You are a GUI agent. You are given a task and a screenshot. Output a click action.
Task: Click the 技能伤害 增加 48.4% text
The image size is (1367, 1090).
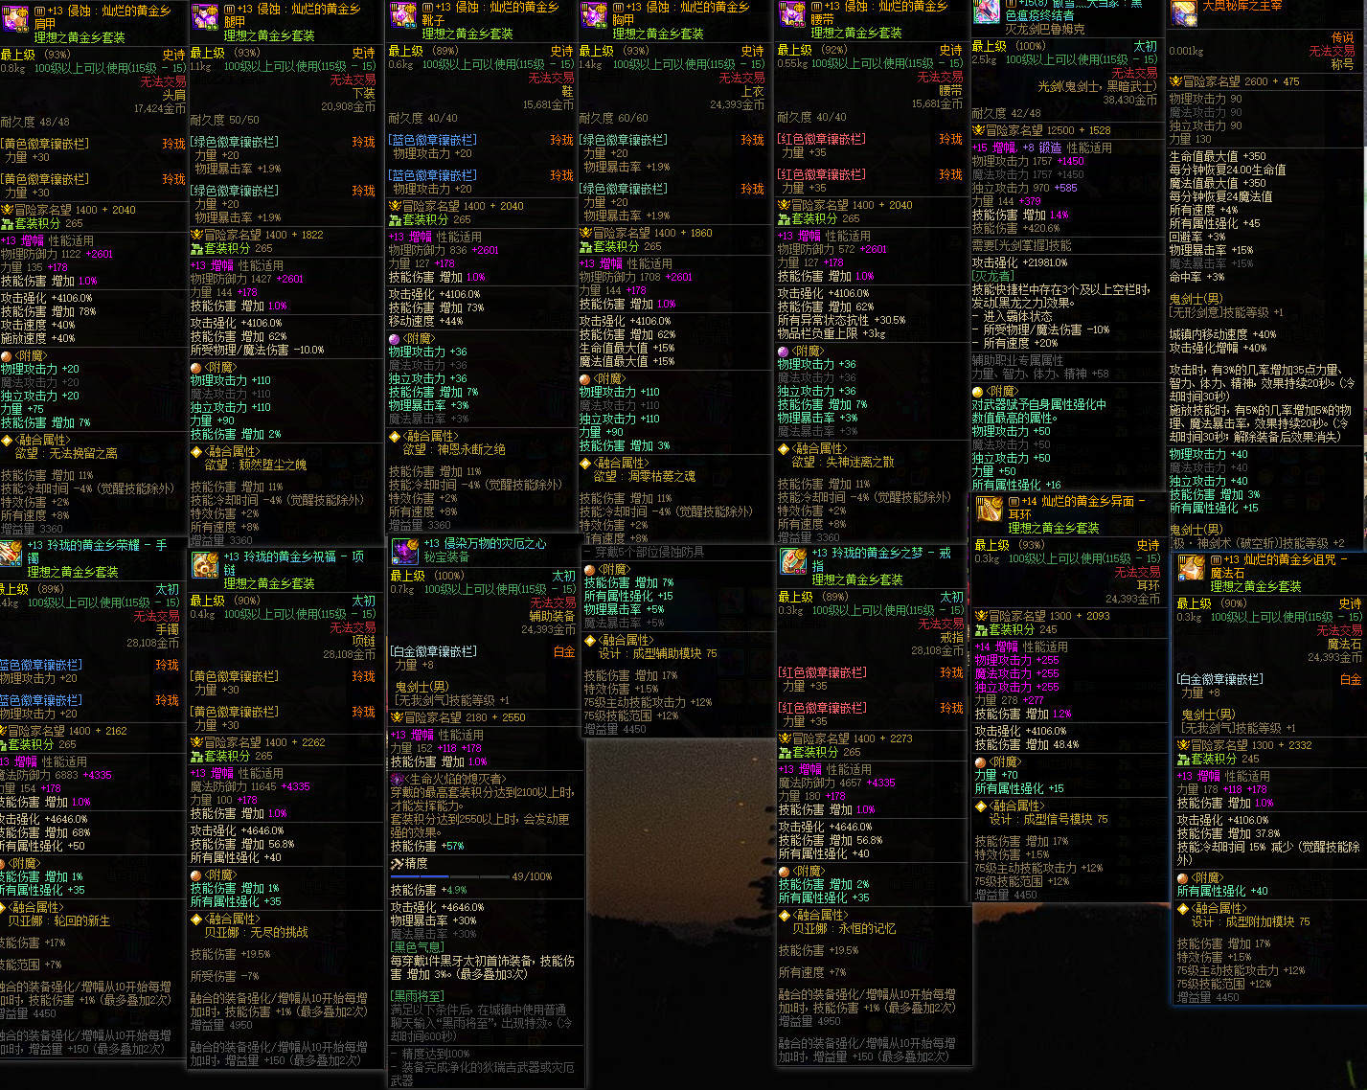tap(1028, 744)
